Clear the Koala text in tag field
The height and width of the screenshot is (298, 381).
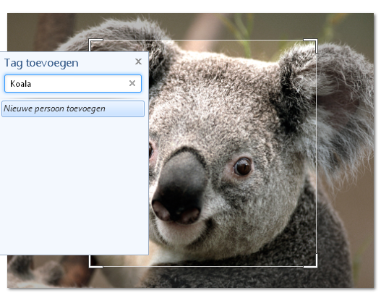pos(132,83)
